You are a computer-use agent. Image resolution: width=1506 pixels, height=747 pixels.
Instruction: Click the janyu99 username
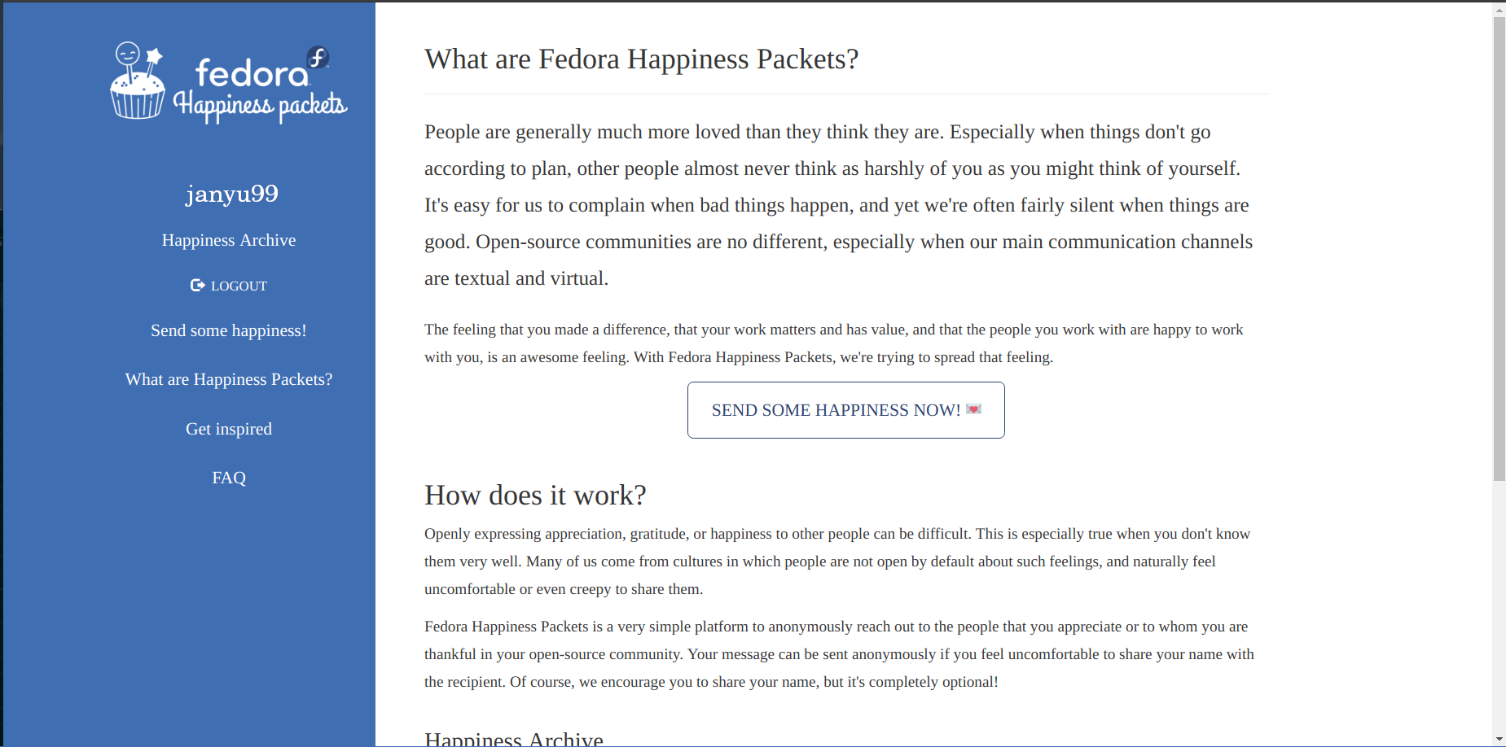[x=232, y=194]
